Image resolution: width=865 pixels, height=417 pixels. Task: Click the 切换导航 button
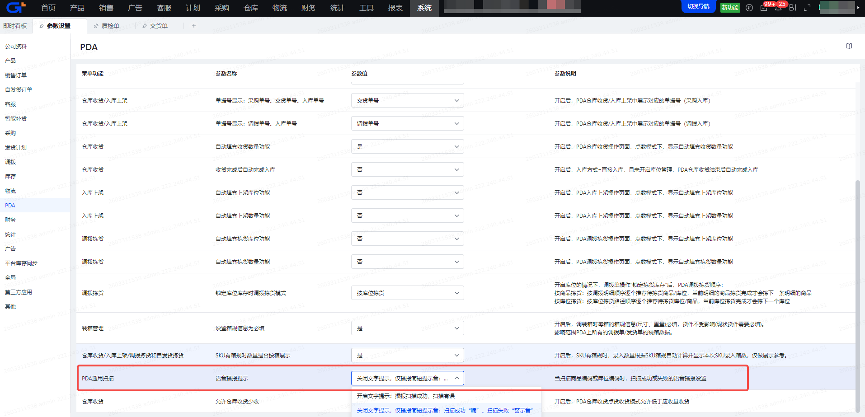[x=698, y=7]
